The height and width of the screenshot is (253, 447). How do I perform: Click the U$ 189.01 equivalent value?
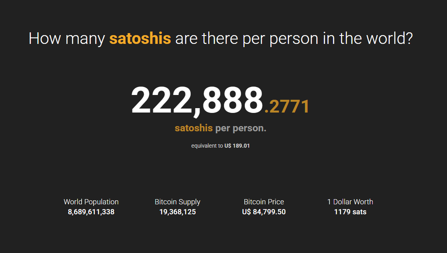click(237, 146)
